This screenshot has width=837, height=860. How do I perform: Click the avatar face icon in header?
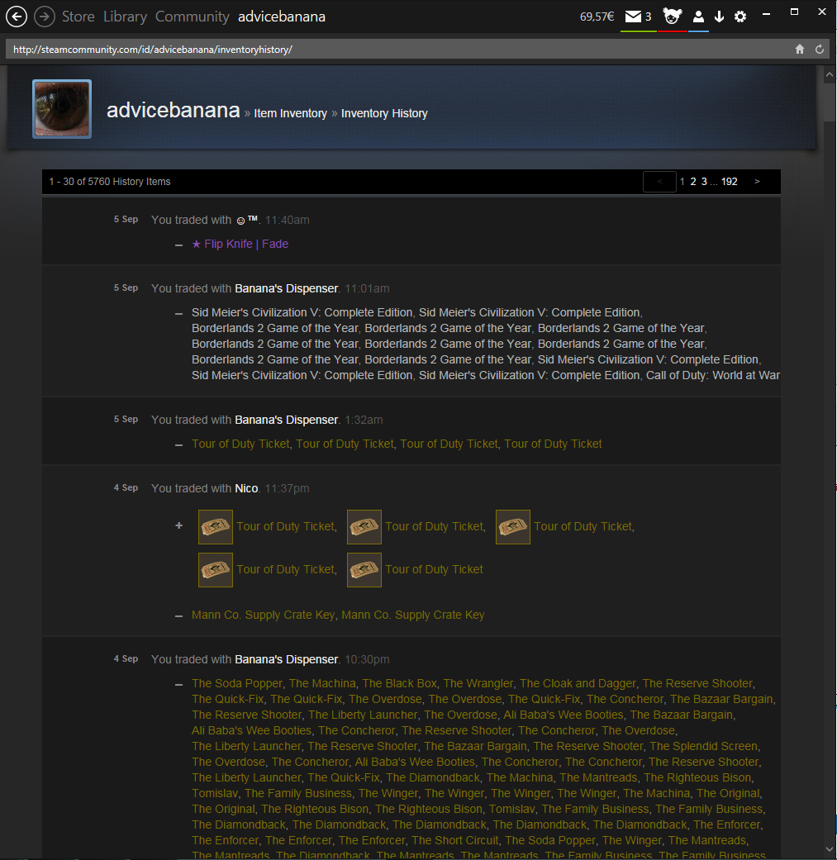tap(672, 17)
